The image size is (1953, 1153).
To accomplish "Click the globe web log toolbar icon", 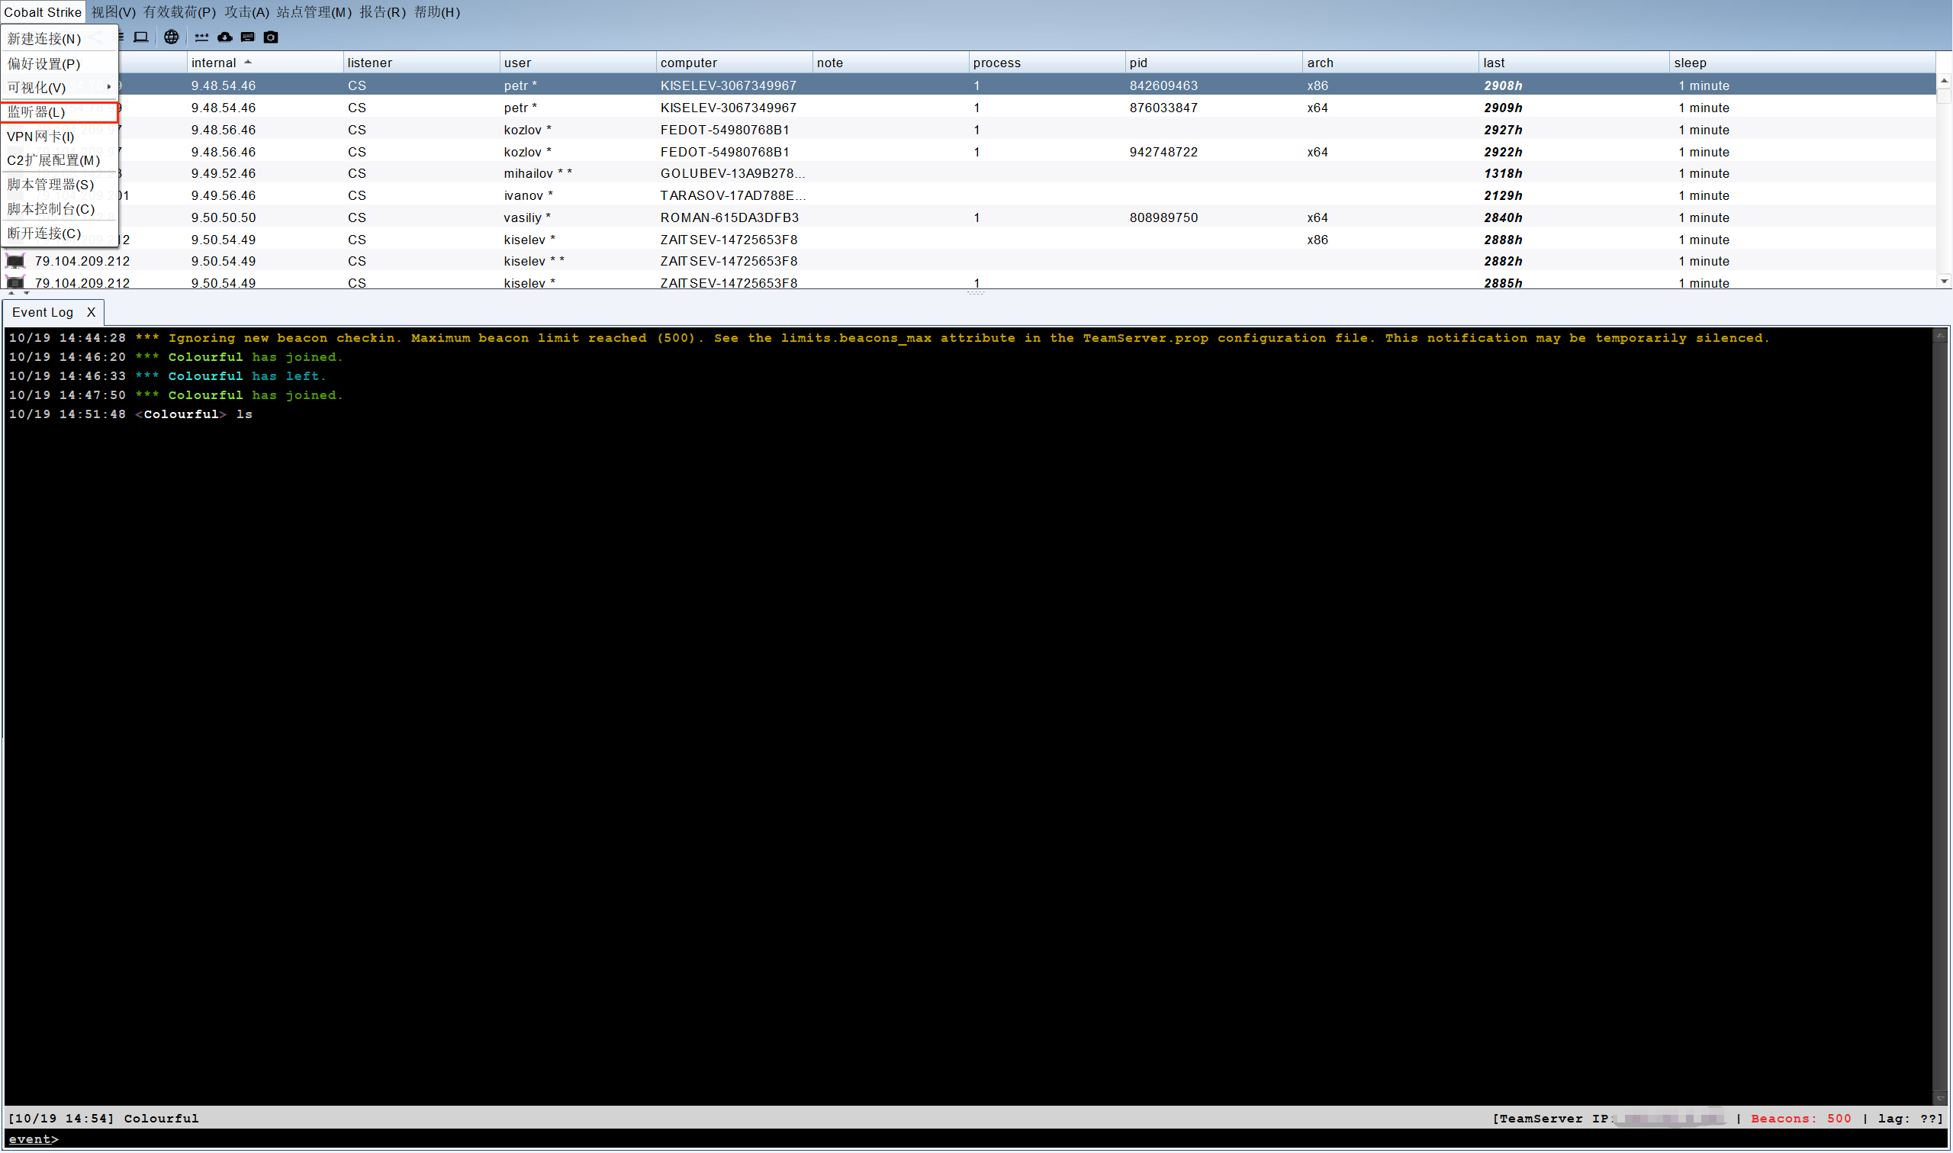I will pyautogui.click(x=172, y=37).
